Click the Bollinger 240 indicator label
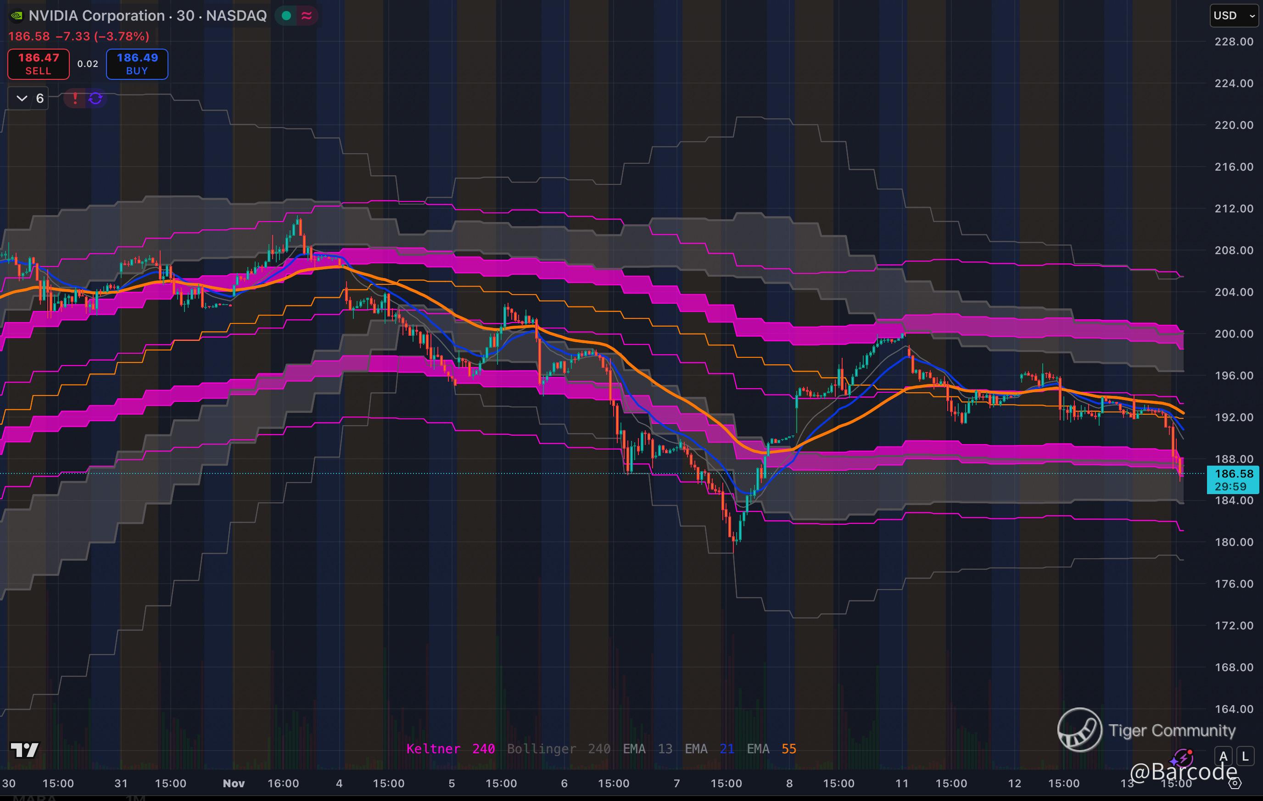 point(558,749)
